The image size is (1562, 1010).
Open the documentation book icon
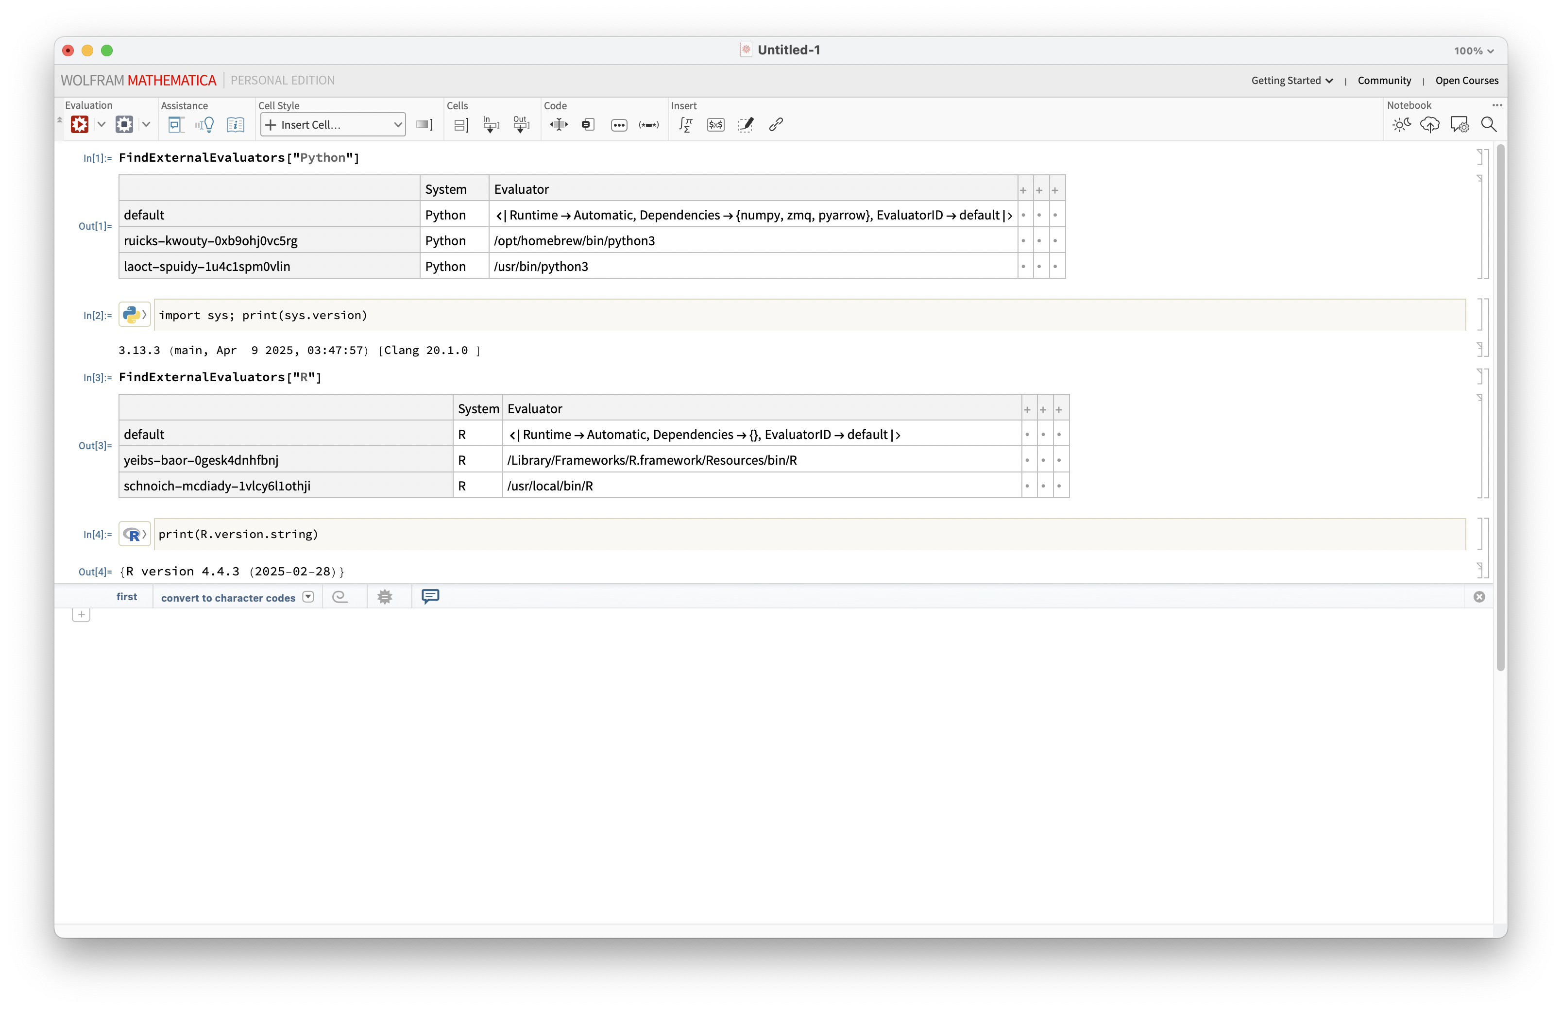[235, 125]
